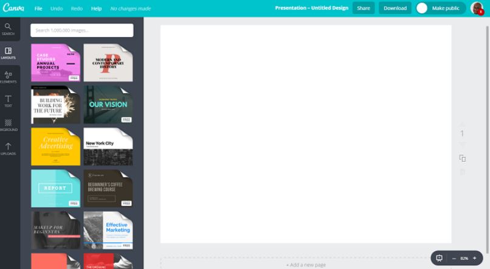
Task: Click page number 1 indicator
Action: [462, 133]
